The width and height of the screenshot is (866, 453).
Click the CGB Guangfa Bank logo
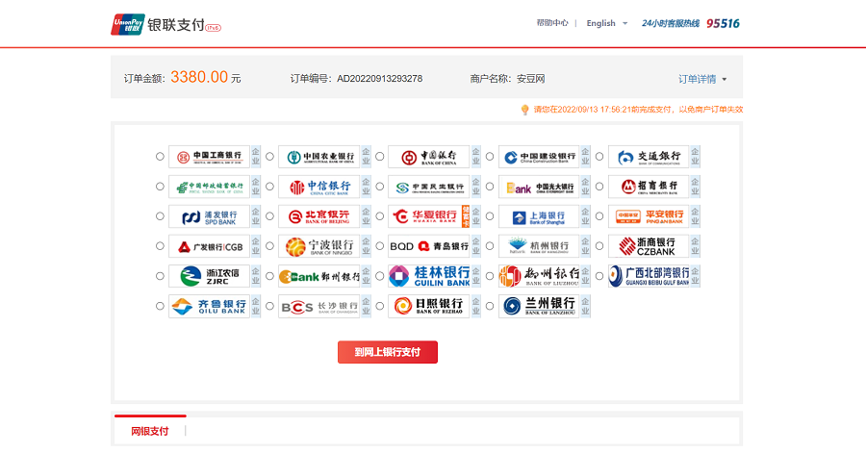click(210, 246)
